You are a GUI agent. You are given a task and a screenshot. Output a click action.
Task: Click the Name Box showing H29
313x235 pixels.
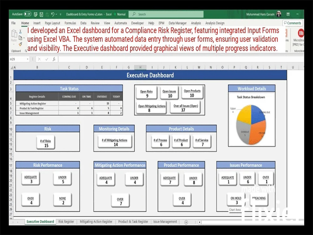coord(18,59)
